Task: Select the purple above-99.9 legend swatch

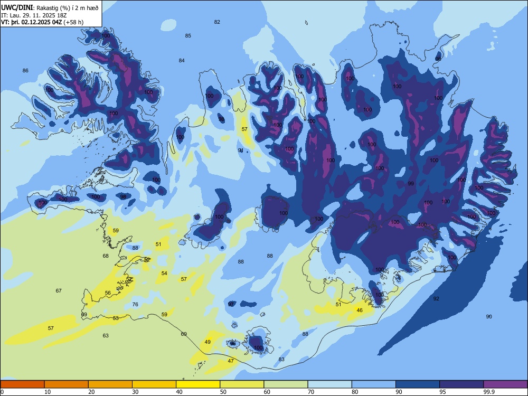Action: pos(505,384)
